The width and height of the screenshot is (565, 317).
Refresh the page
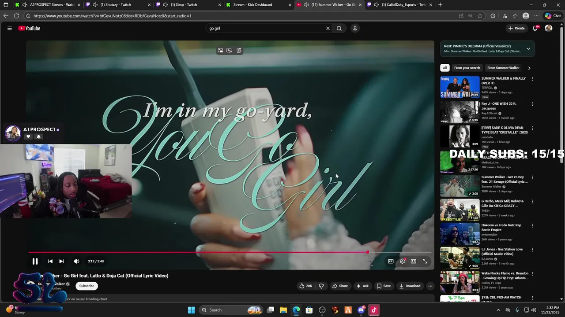pos(16,16)
